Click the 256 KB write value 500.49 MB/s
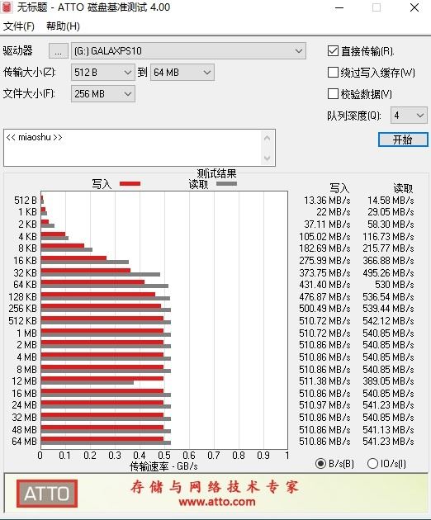 (324, 309)
